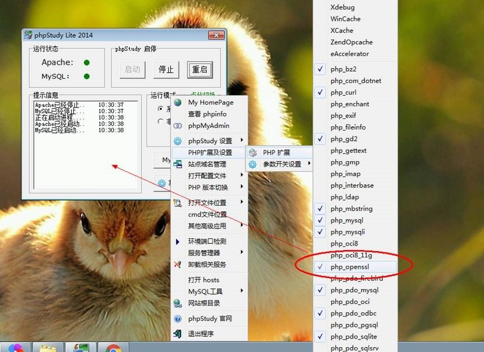Click the phpStudy 官网 icon
This screenshot has width=484, height=352.
tap(178, 319)
